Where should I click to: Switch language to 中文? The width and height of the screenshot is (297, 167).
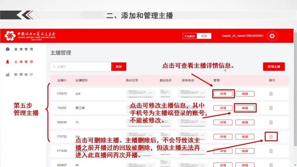(x=204, y=36)
